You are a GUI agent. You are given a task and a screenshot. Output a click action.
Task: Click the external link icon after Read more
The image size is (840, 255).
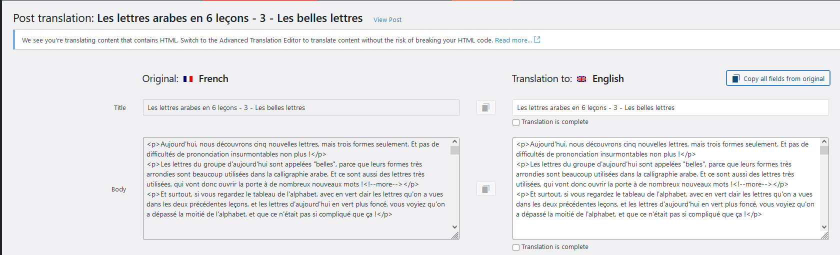[x=537, y=39]
